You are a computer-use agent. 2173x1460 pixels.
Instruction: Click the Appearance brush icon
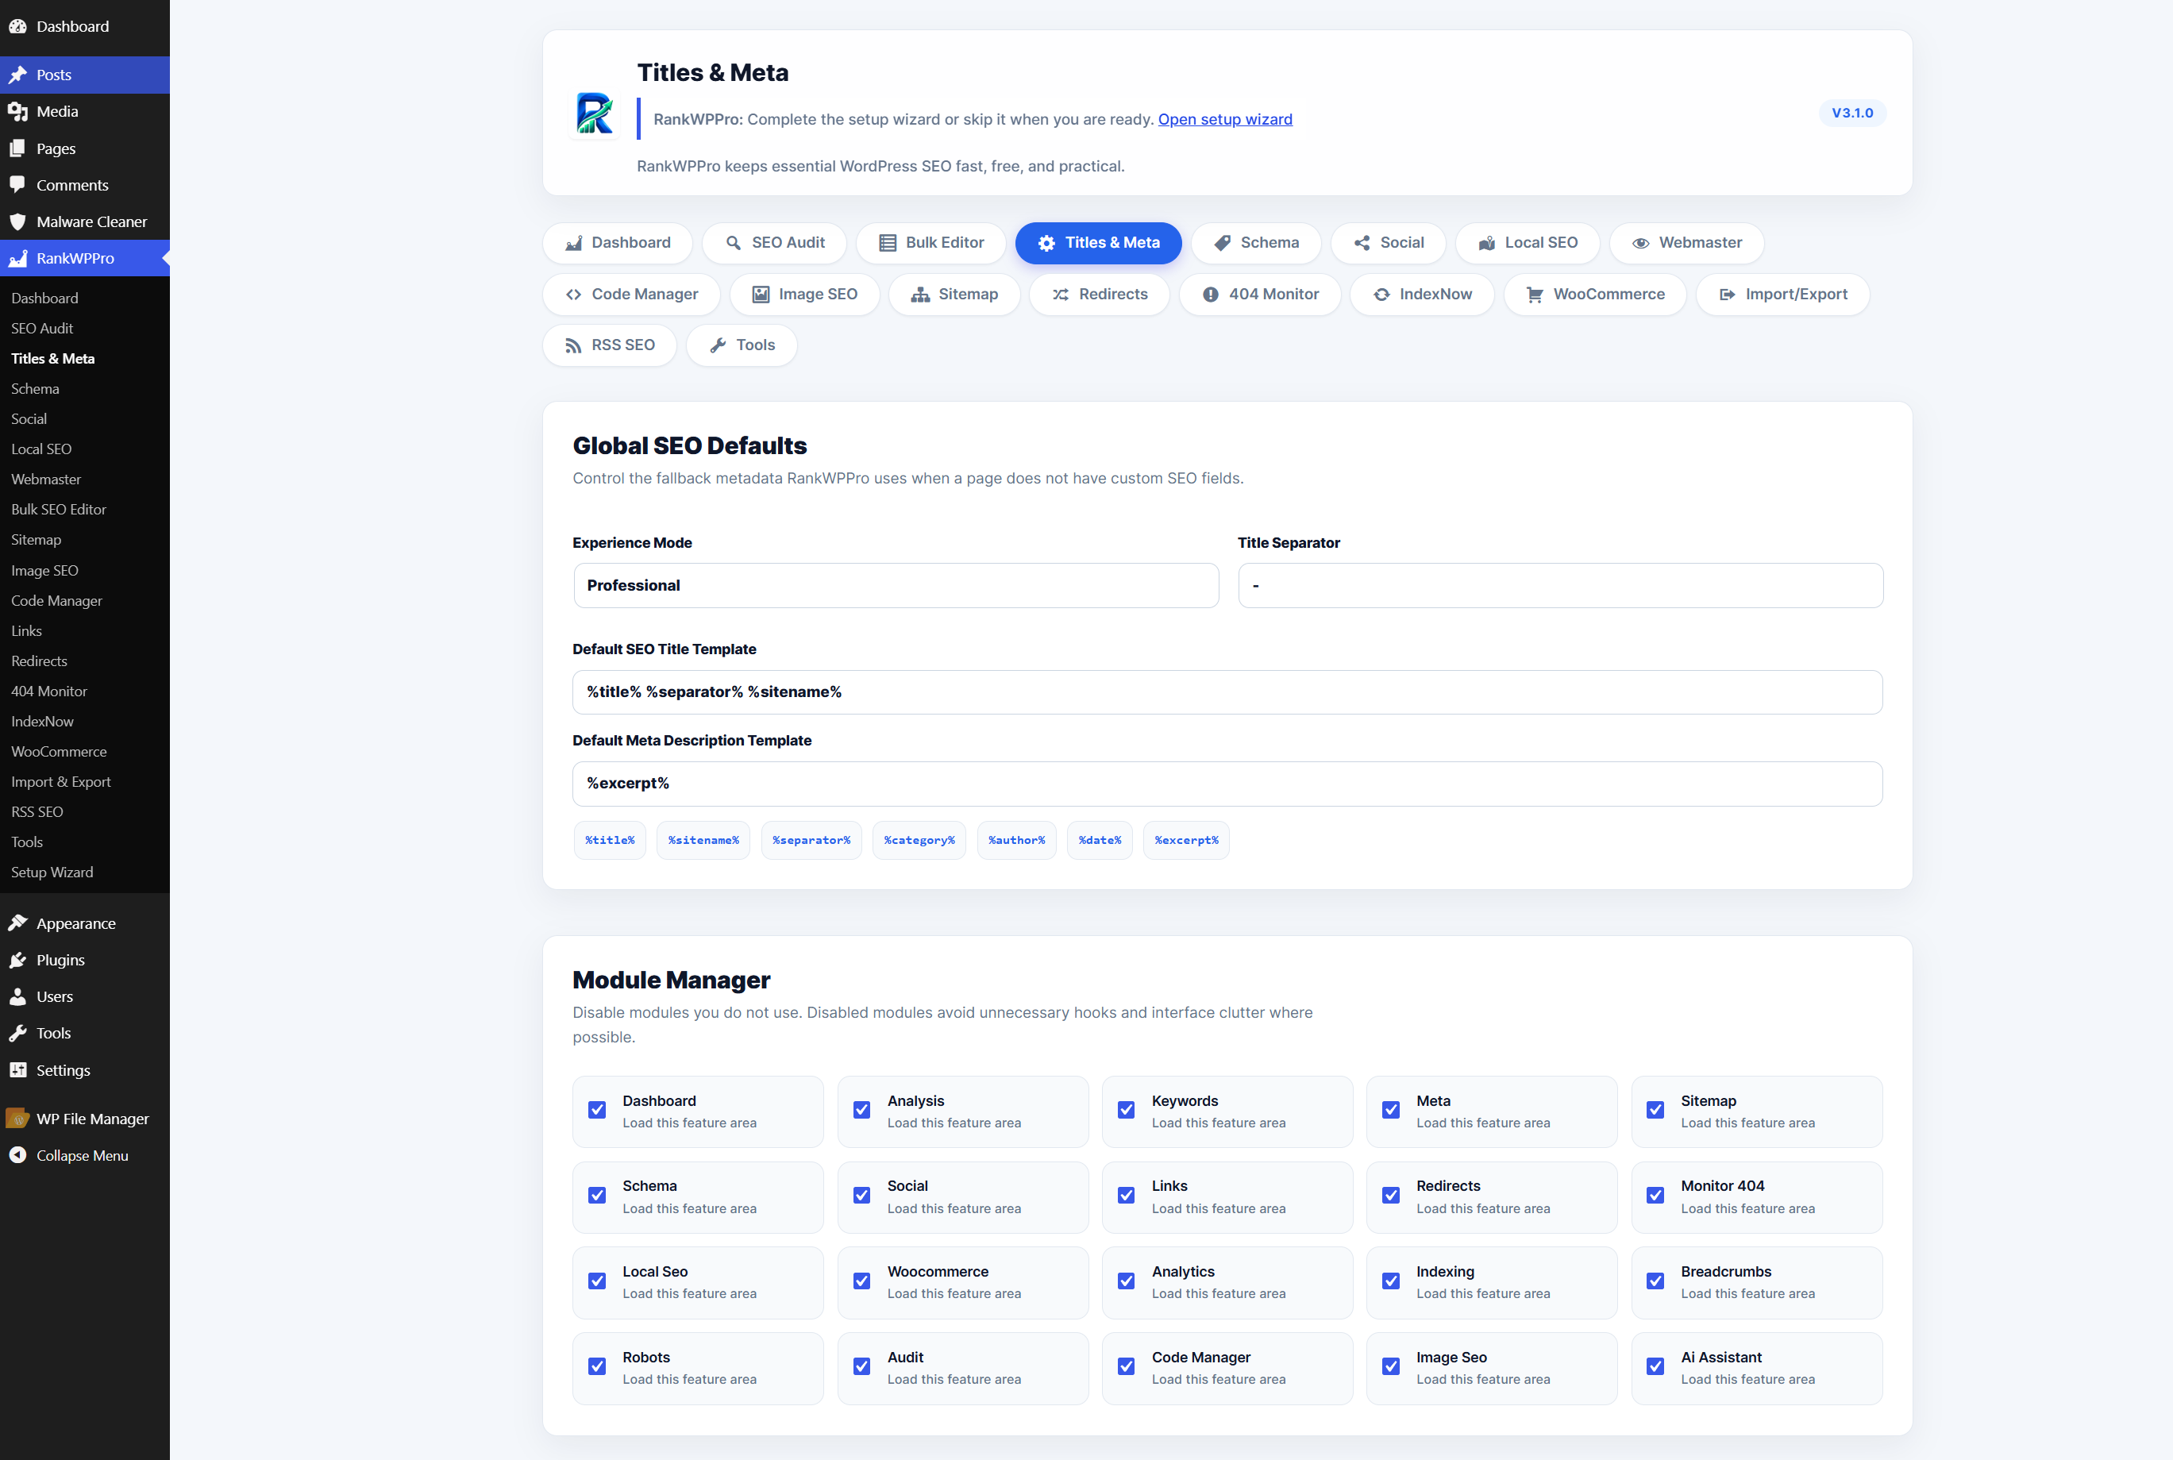(x=17, y=923)
